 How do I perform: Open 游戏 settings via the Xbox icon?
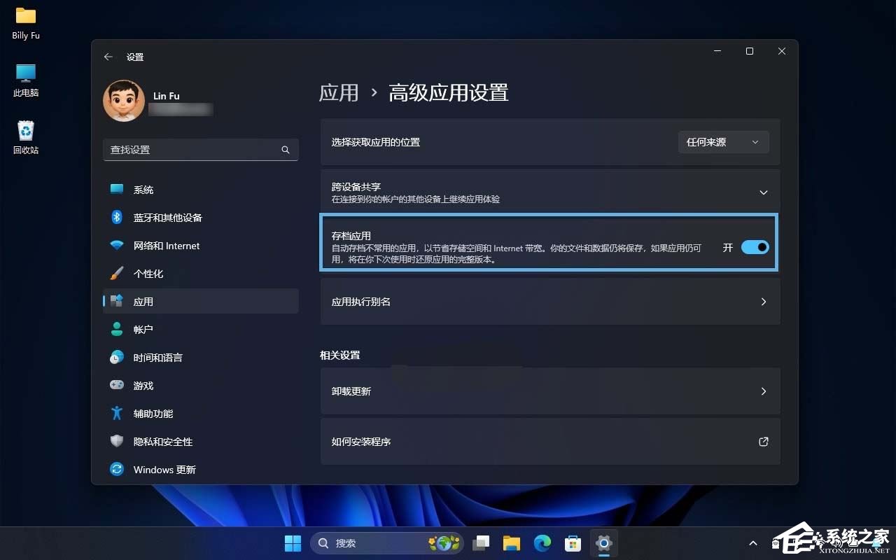[116, 385]
